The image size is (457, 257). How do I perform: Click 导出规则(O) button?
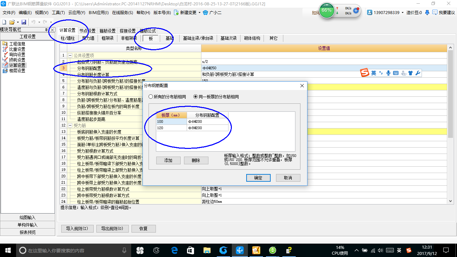(x=112, y=229)
